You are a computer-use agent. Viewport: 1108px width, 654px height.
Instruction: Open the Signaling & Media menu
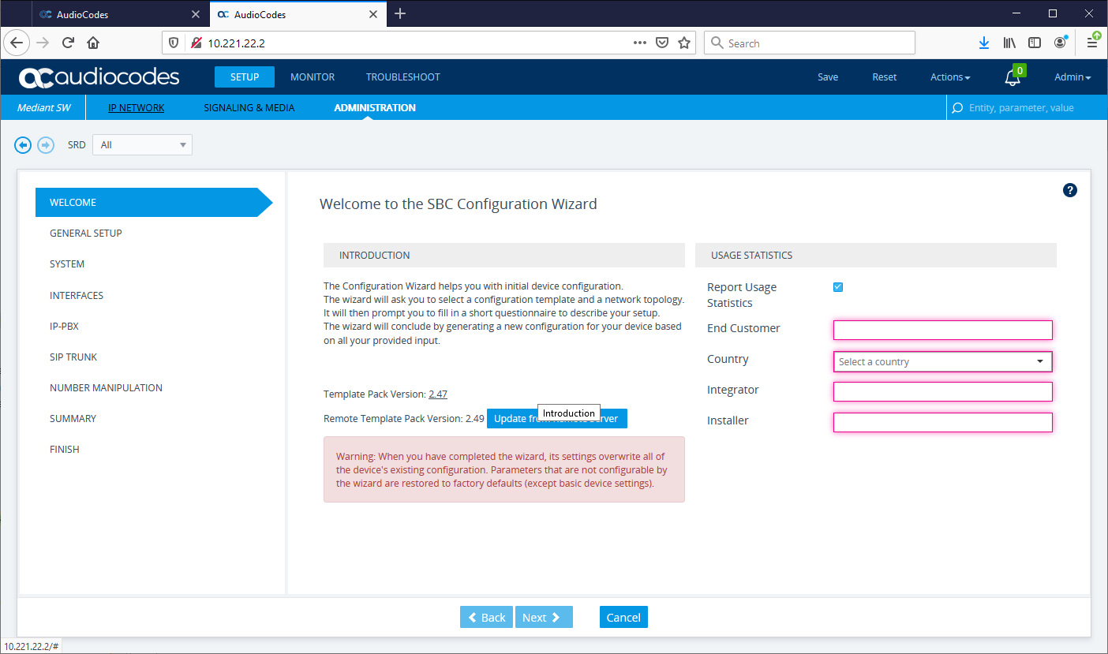click(249, 108)
